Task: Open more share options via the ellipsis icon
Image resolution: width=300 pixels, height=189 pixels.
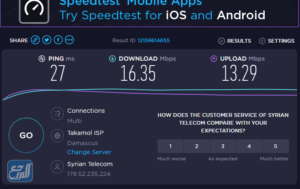Action: (69, 40)
